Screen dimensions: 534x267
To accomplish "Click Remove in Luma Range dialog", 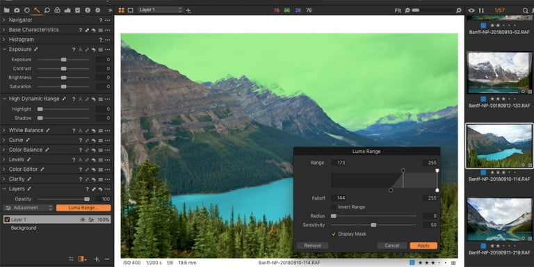I will [313, 245].
